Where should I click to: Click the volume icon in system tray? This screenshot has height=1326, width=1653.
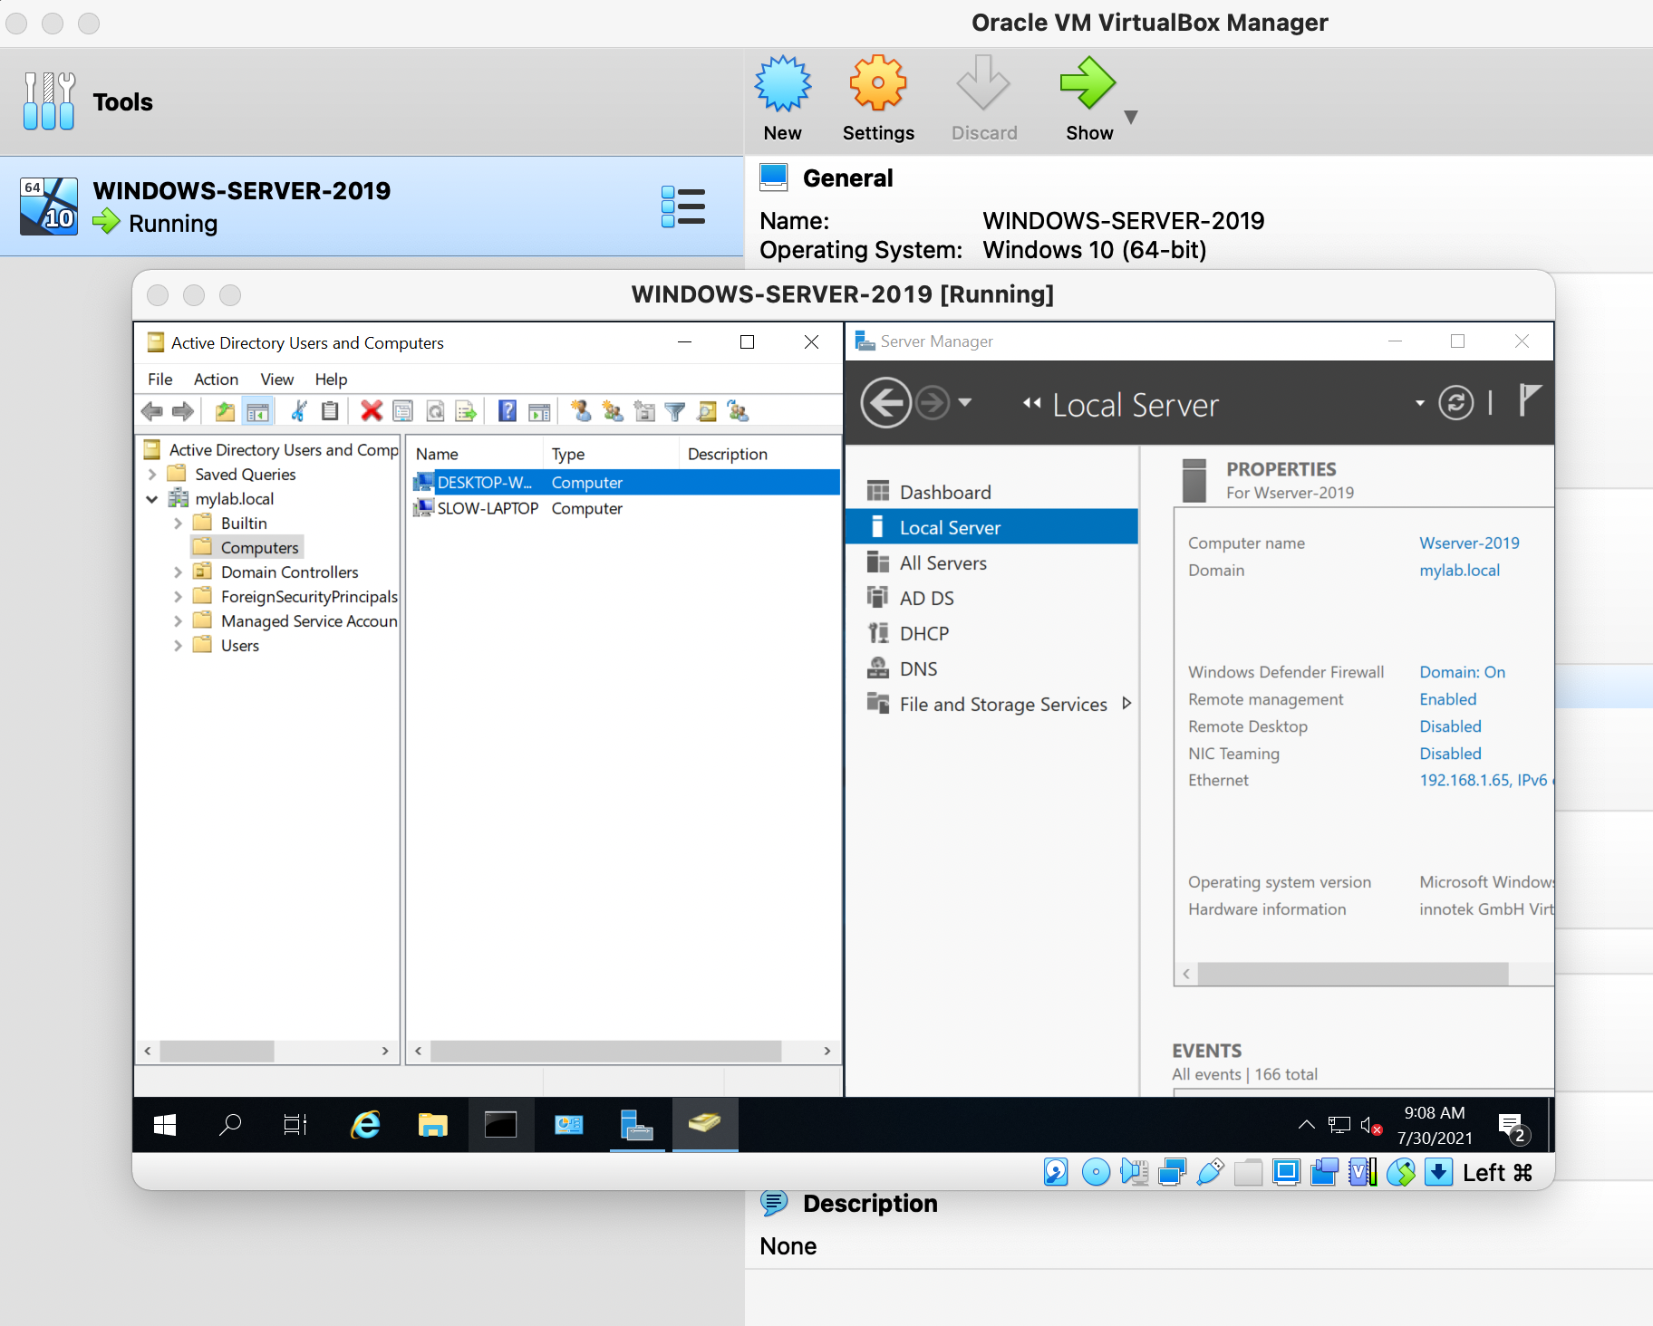(x=1371, y=1125)
